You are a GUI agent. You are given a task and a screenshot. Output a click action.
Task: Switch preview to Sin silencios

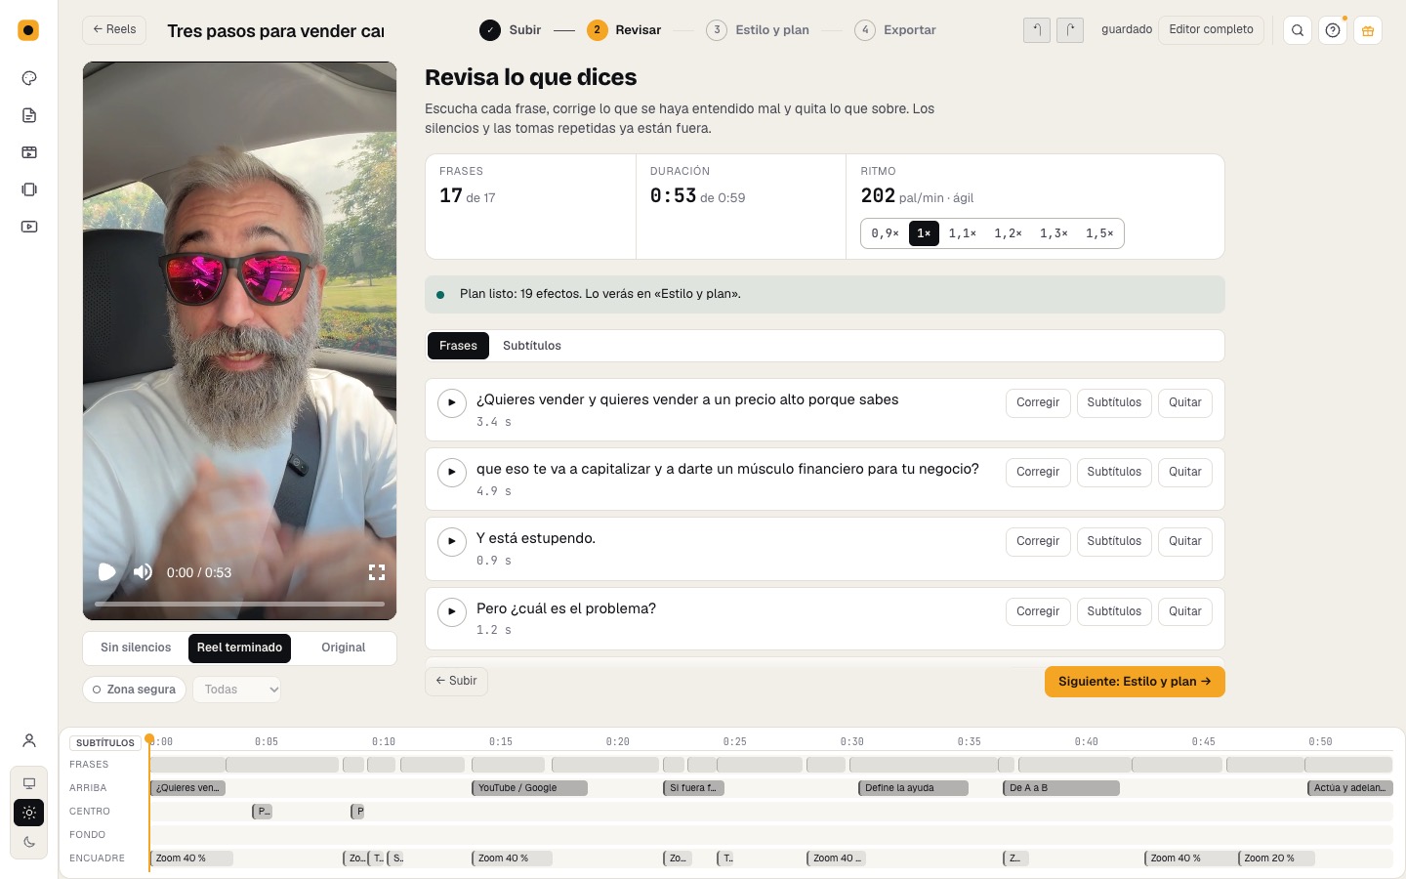(136, 648)
